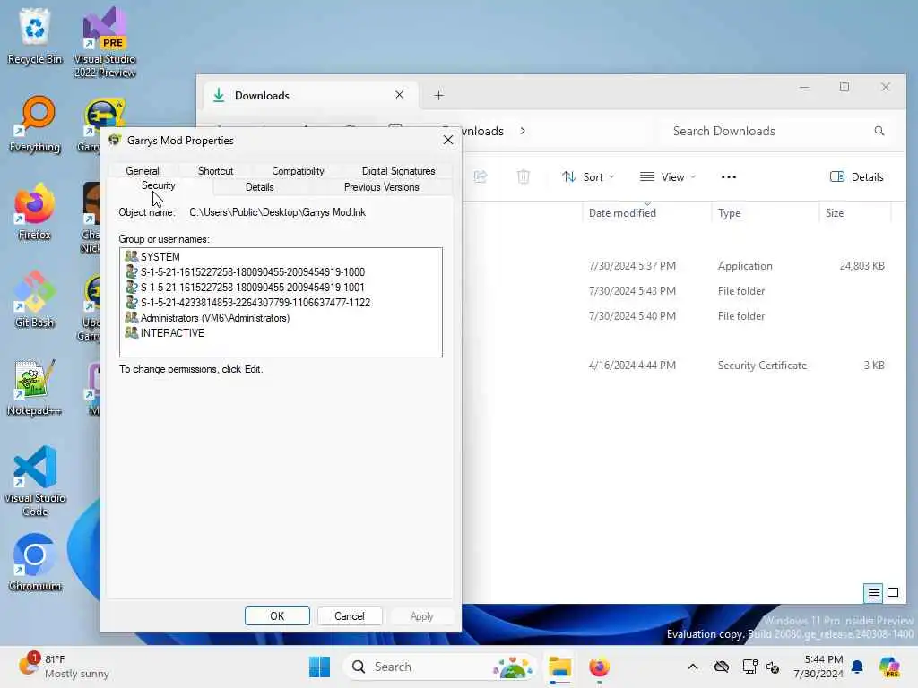Viewport: 918px width, 688px height.
Task: Open a new Explorer tab with plus
Action: 438,95
